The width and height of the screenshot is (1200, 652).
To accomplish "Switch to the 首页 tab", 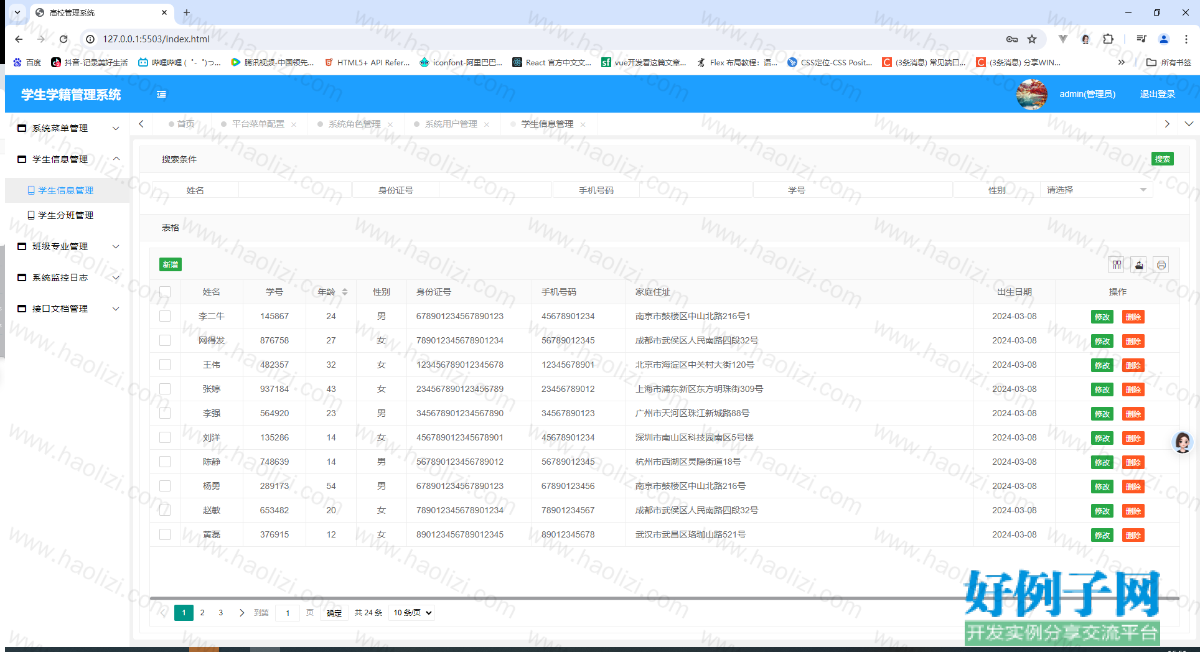I will pos(182,124).
